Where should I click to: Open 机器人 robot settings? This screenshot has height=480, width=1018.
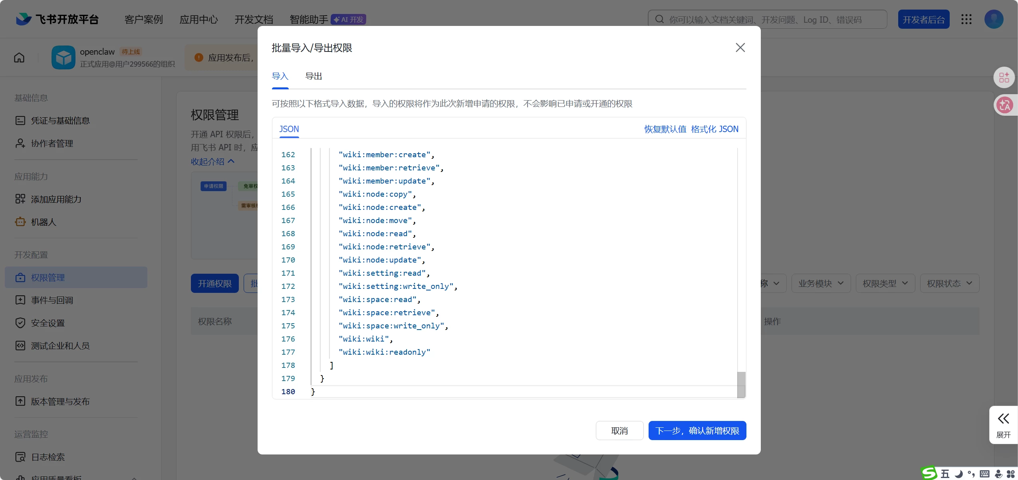pyautogui.click(x=44, y=222)
